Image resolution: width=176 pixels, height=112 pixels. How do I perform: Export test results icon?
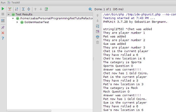[46, 9]
